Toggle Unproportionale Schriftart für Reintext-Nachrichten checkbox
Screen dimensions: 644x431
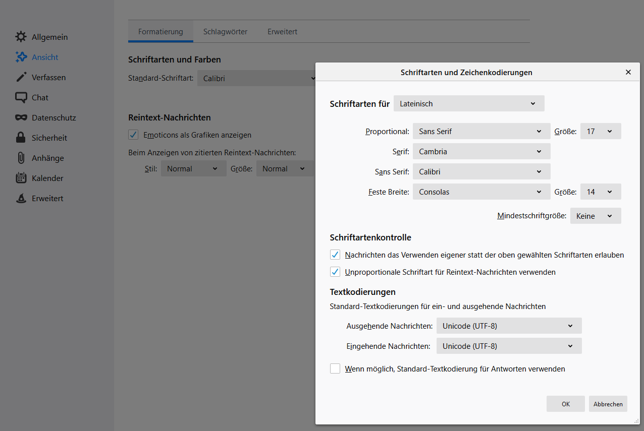coord(335,272)
